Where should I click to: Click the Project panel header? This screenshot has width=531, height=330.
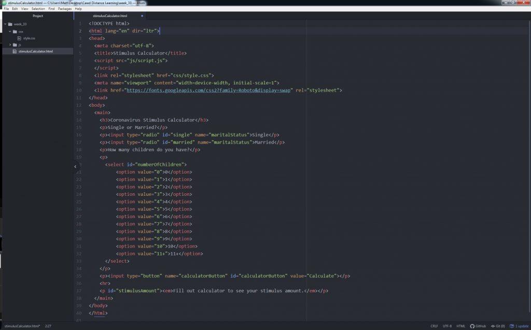pos(37,16)
